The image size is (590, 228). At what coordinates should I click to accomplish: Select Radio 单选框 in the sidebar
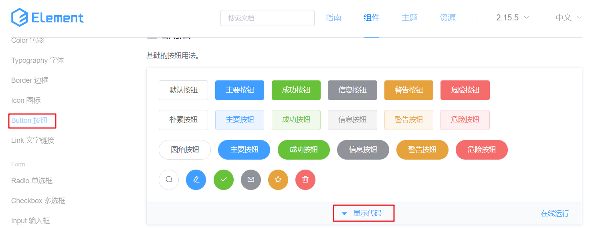[32, 181]
